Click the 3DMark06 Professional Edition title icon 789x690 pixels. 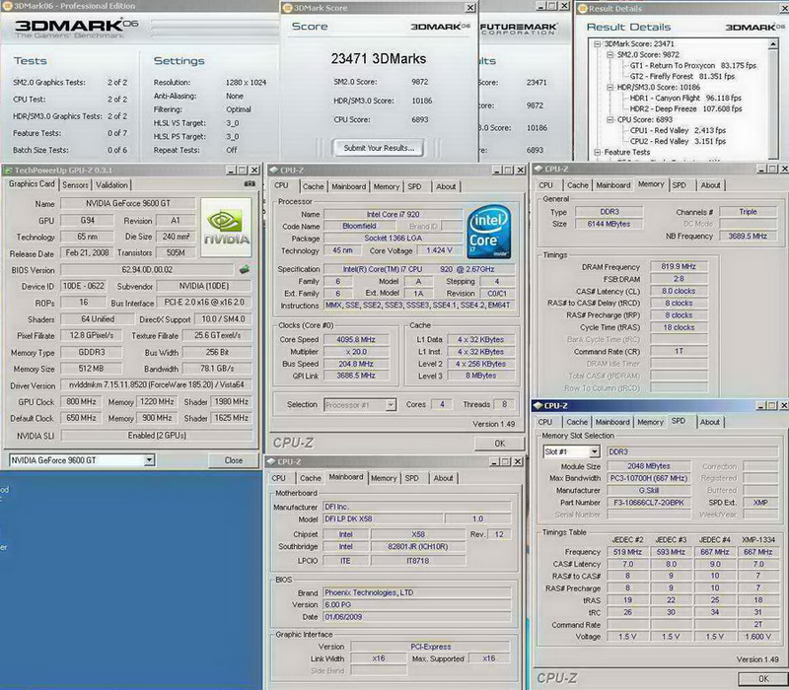[x=8, y=6]
